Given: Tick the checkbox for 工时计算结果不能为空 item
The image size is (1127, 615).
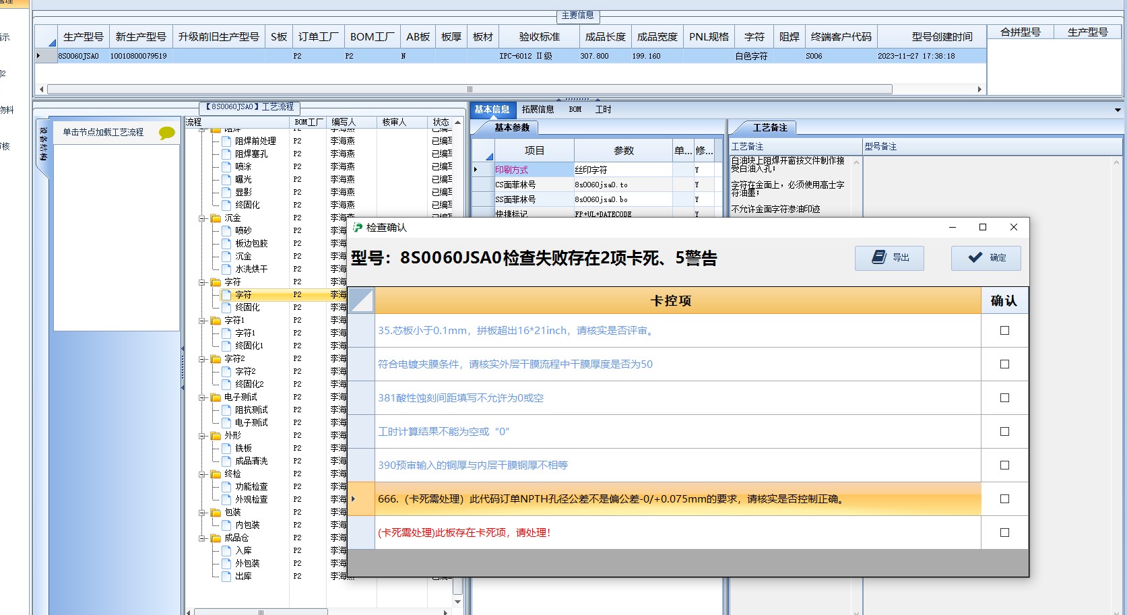Looking at the screenshot, I should 1004,432.
